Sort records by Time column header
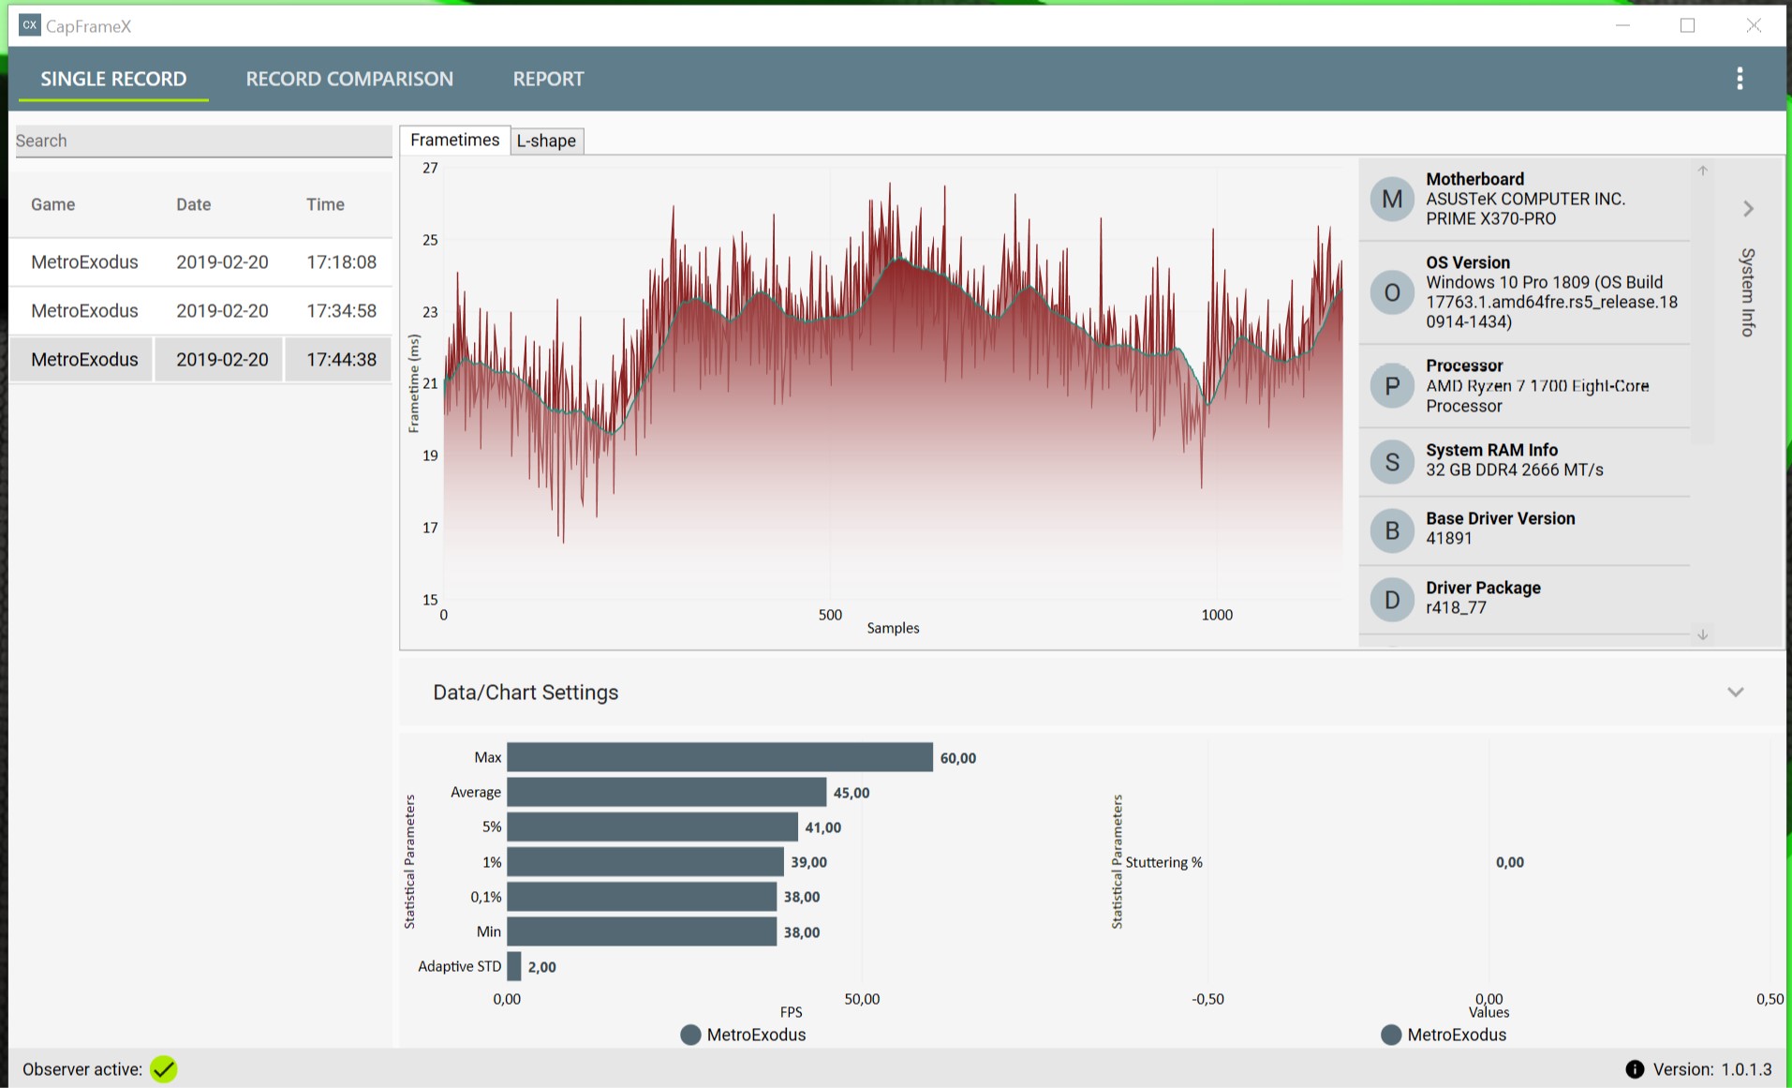The height and width of the screenshot is (1088, 1792). [325, 204]
